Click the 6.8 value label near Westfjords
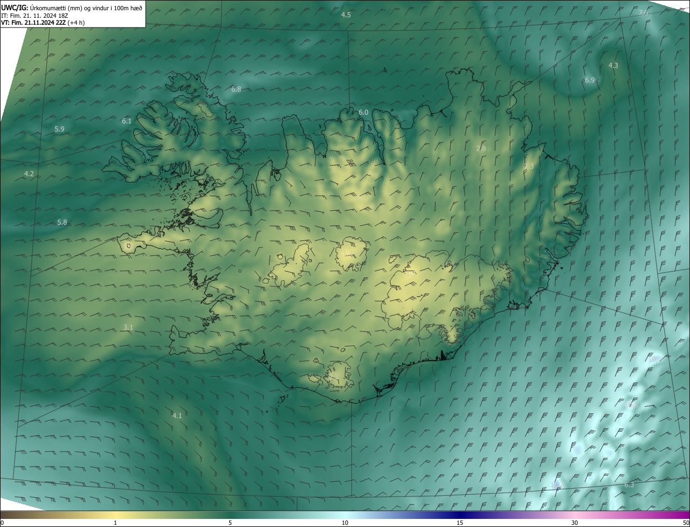This screenshot has height=527, width=690. pos(236,89)
